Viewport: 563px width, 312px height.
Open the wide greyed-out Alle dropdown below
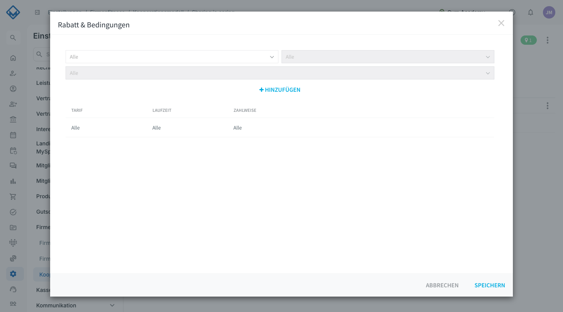pyautogui.click(x=280, y=73)
